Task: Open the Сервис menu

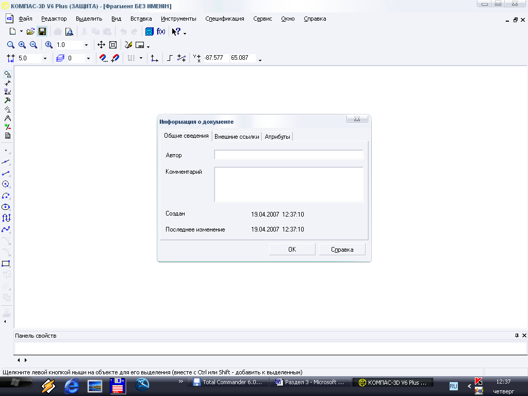Action: point(262,19)
